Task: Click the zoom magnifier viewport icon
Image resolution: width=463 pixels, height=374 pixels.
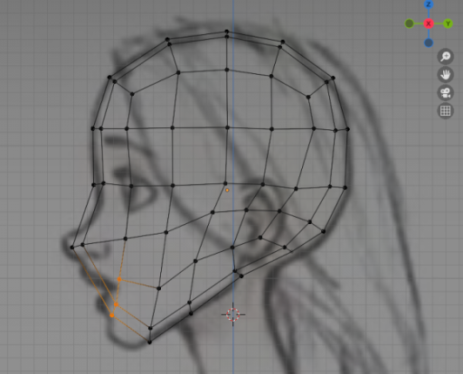Action: coord(445,56)
